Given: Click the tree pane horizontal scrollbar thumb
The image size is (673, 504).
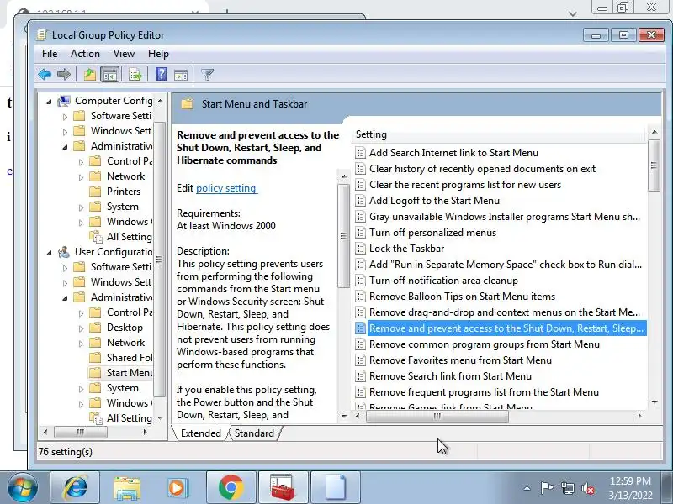Looking at the screenshot, I should coord(80,432).
